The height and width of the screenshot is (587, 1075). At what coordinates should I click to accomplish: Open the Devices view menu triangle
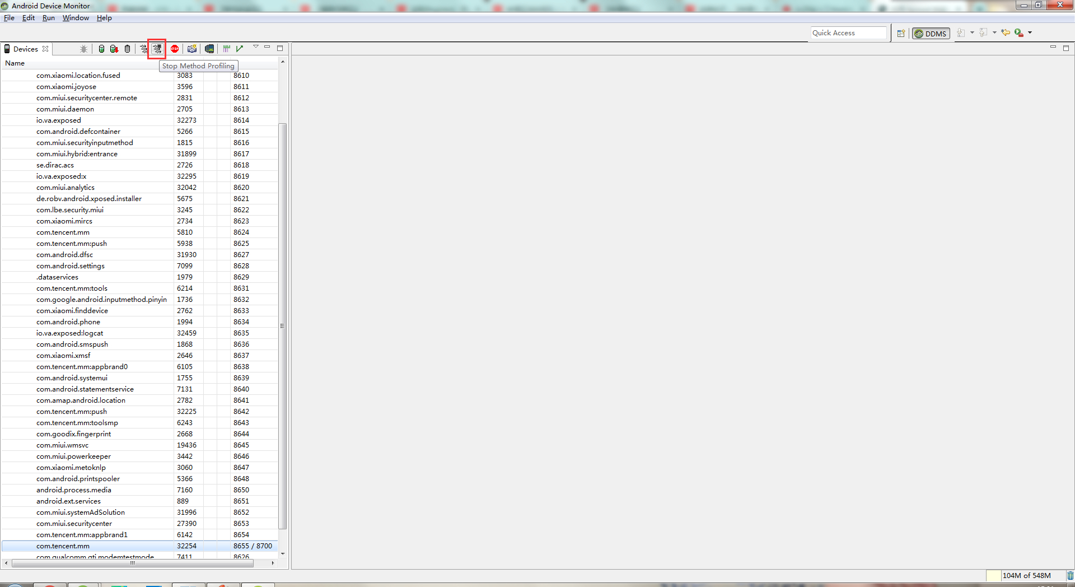256,47
